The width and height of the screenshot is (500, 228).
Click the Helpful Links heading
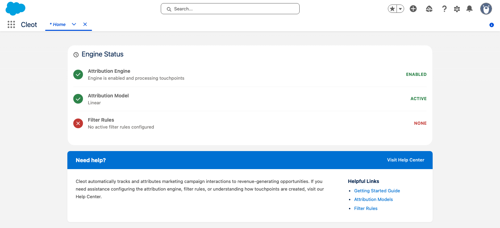pos(364,181)
